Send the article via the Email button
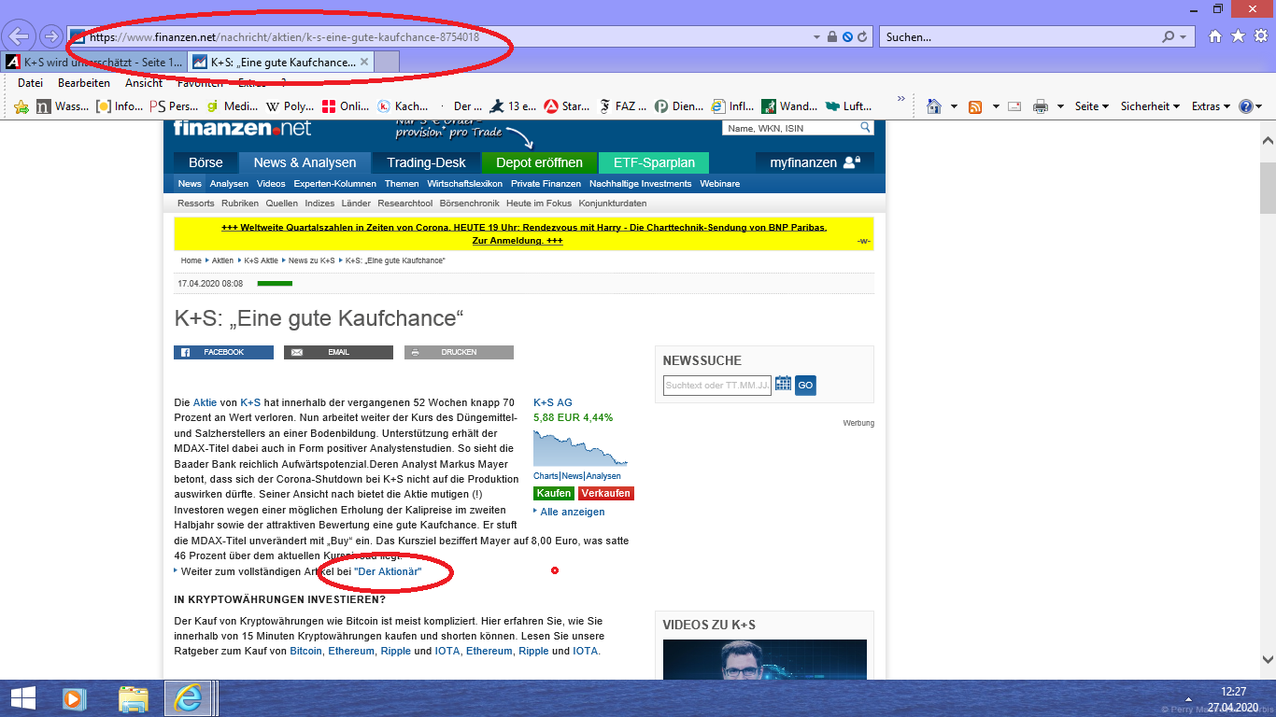This screenshot has height=717, width=1276. pyautogui.click(x=338, y=352)
